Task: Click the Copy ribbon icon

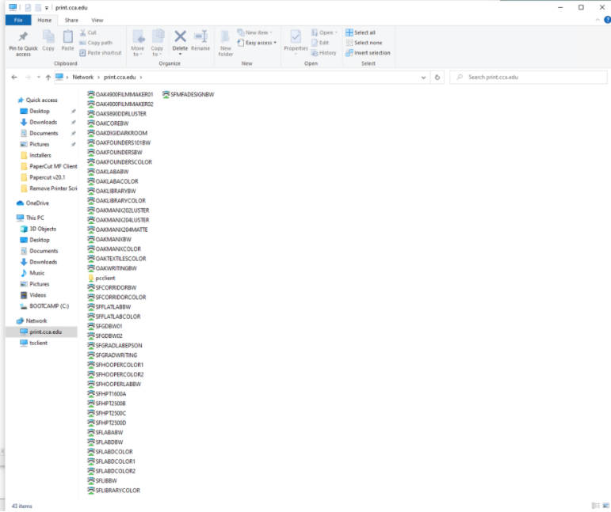Action: point(48,36)
